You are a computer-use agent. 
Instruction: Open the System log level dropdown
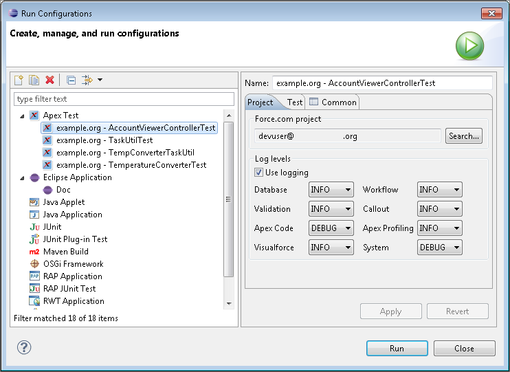[439, 248]
